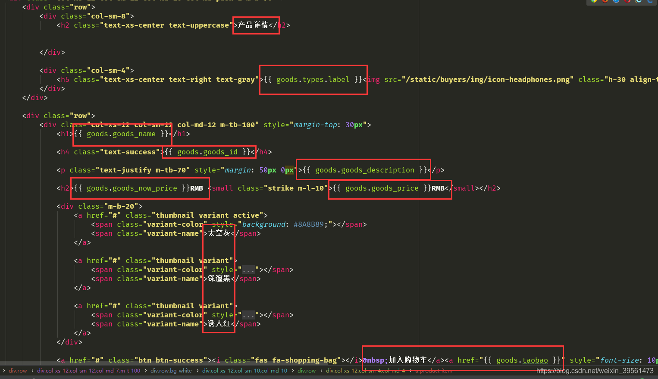Click the #8A8B89 background color value
Viewport: 658px width, 379px height.
[309, 225]
